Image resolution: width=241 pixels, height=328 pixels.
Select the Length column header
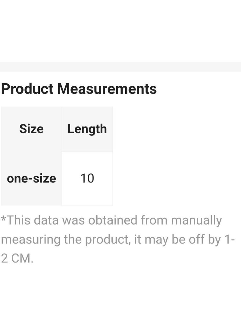coord(87,129)
